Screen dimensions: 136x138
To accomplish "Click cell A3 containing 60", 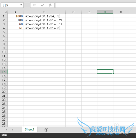I will pos(15,24).
